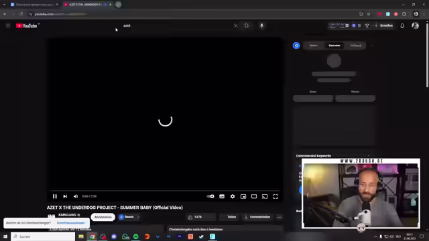The height and width of the screenshot is (241, 429).
Task: Subscribe with the Abonnieren button
Action: [103, 217]
